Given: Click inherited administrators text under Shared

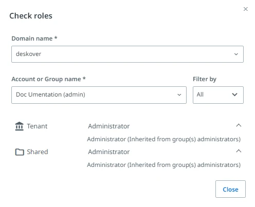Looking at the screenshot, I should [163, 165].
